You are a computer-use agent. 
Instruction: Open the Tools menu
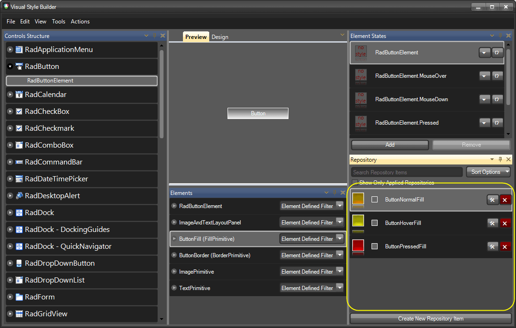click(59, 22)
